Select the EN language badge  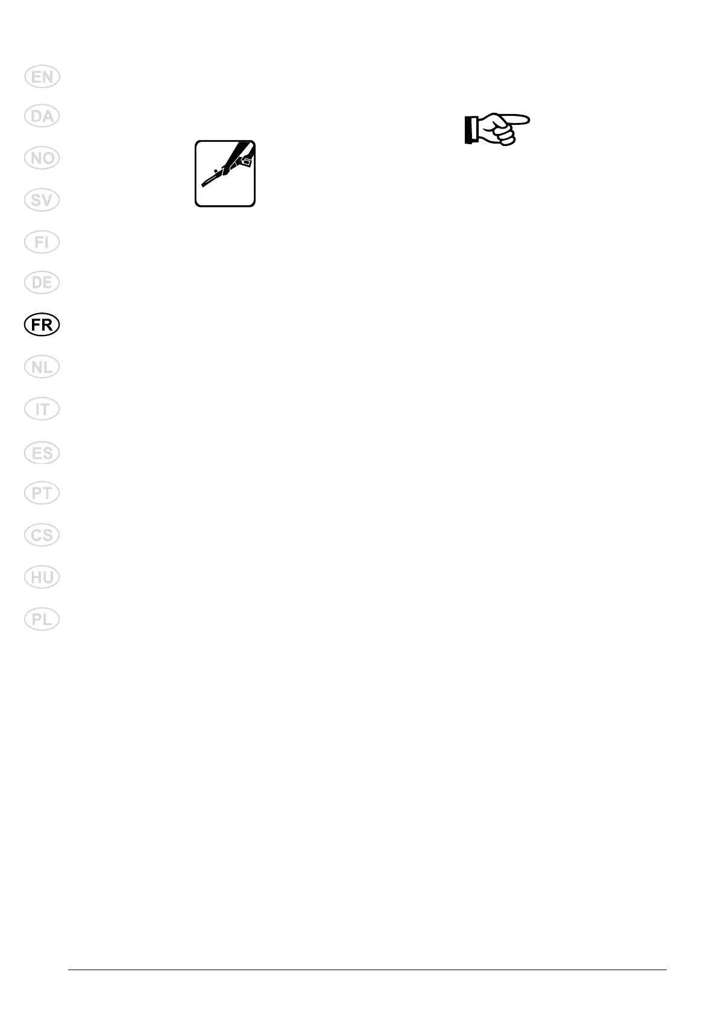point(42,77)
